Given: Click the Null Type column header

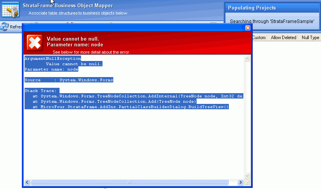Looking at the screenshot, I should 310,38.
